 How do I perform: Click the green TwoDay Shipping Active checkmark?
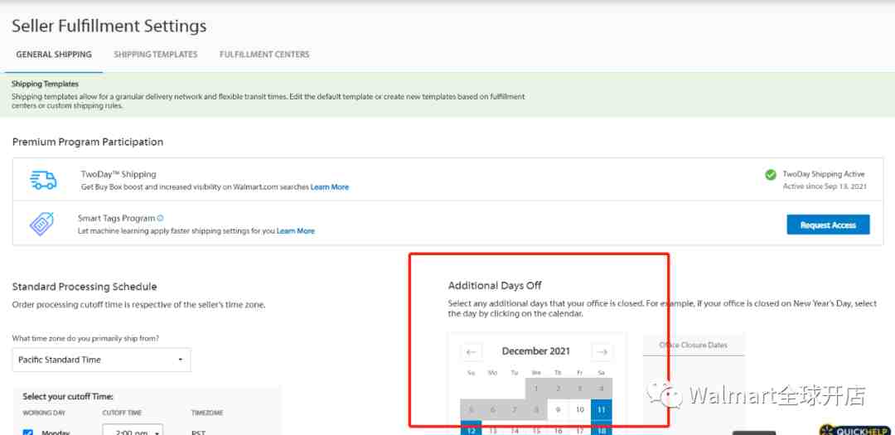pyautogui.click(x=771, y=175)
